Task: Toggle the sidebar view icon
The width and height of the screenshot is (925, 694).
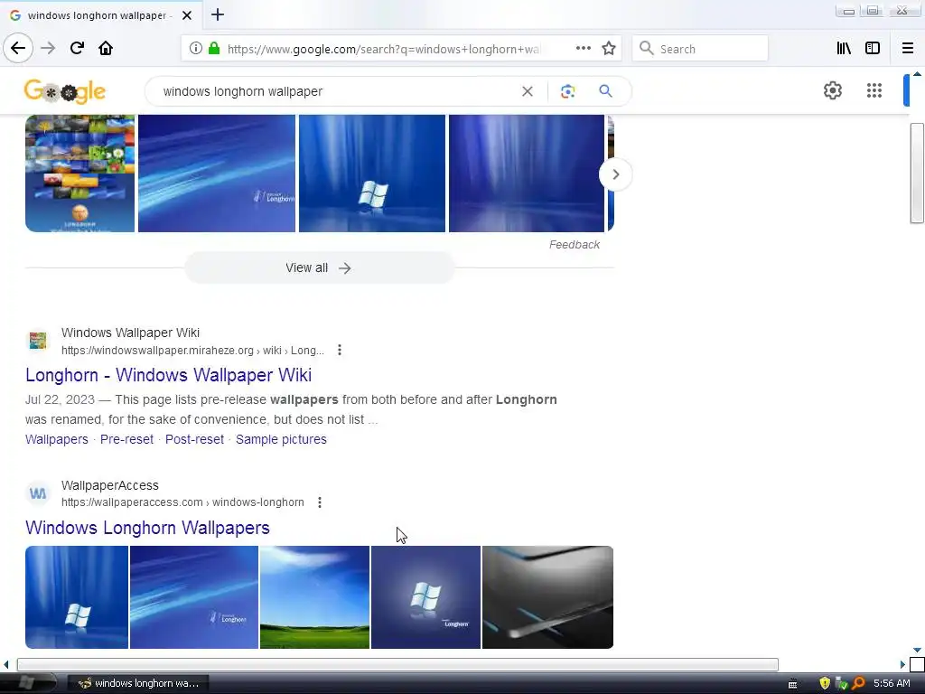Action: [x=873, y=49]
